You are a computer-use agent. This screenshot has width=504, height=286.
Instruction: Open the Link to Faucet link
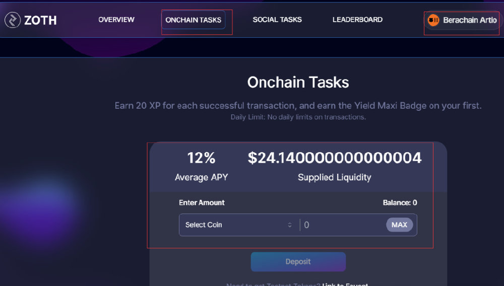345,284
